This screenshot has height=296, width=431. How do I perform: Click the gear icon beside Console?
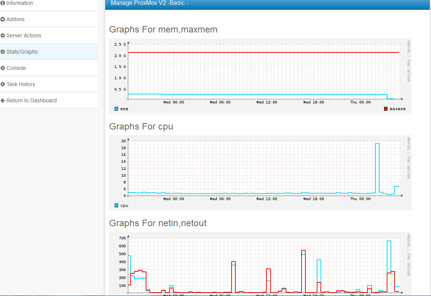(3, 68)
